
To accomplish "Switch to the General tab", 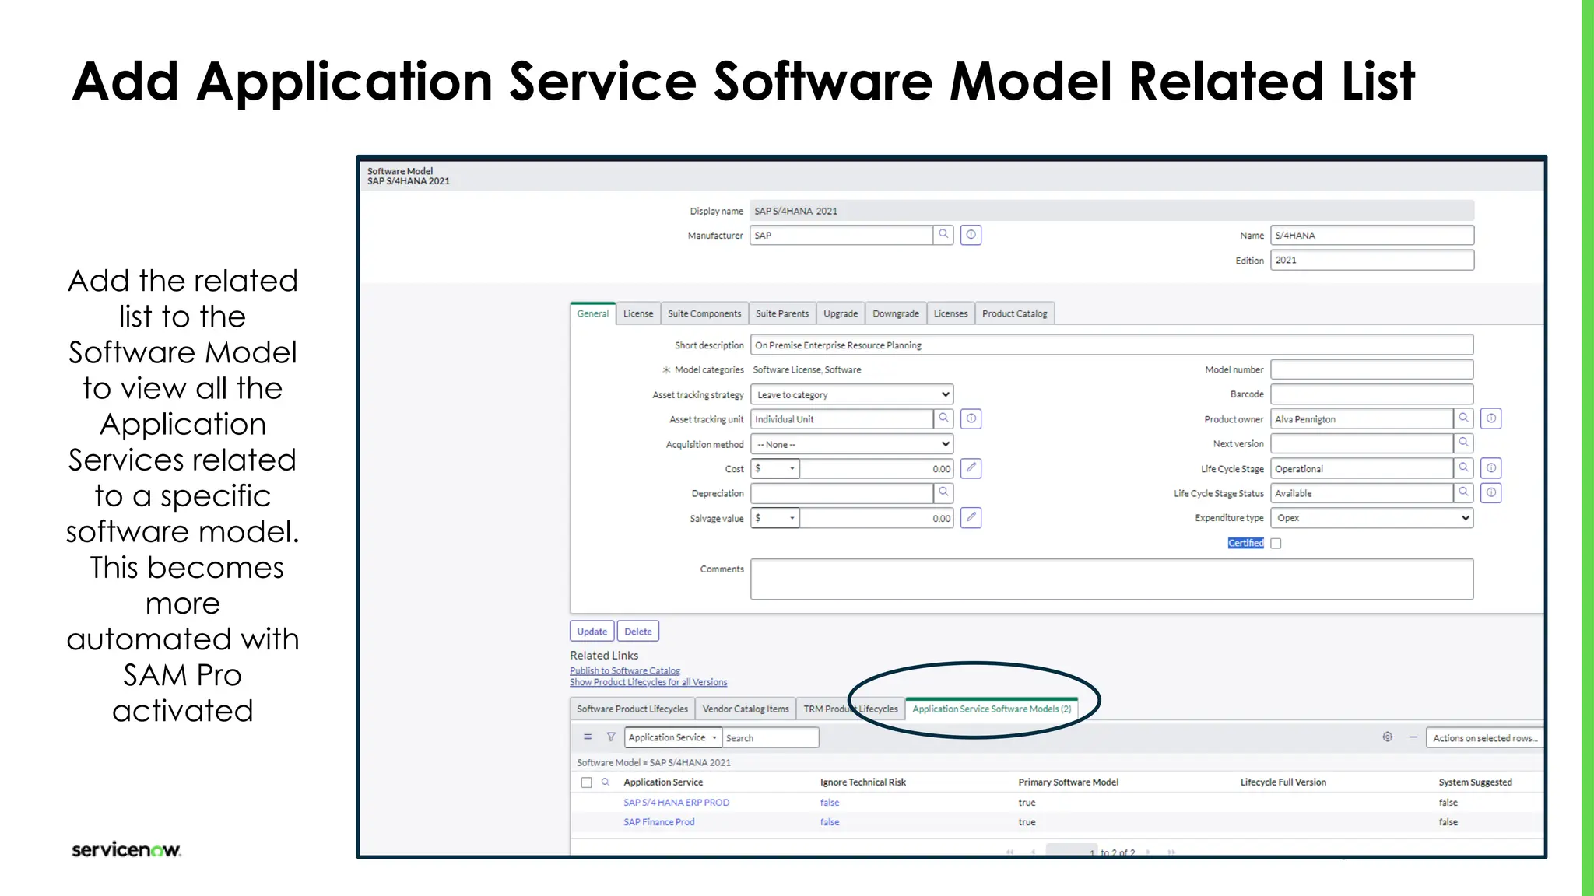I will click(x=592, y=313).
